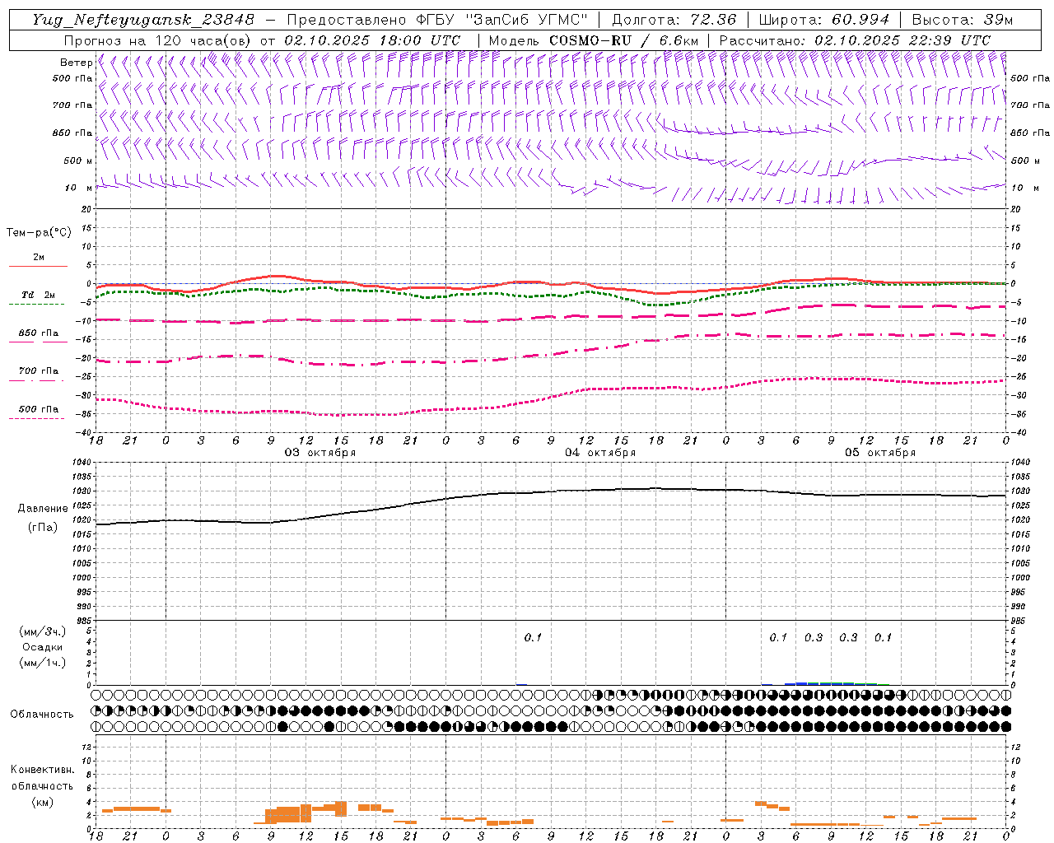The height and width of the screenshot is (843, 1054).
Task: Click the (км) unit label under convective cloudiness
Action: pos(42,803)
